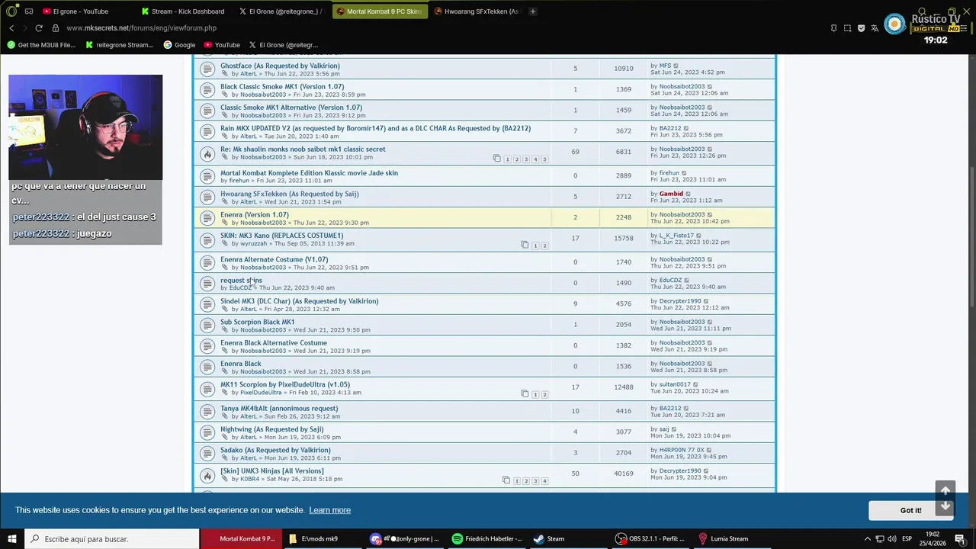Open Black Classic Smoke MK1 (Version 1.07) topic
976x549 pixels.
[282, 87]
